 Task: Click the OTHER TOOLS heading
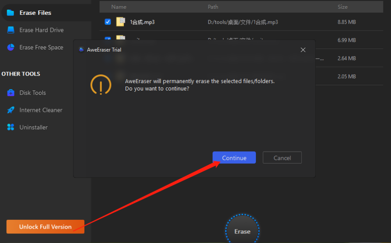[x=21, y=74]
